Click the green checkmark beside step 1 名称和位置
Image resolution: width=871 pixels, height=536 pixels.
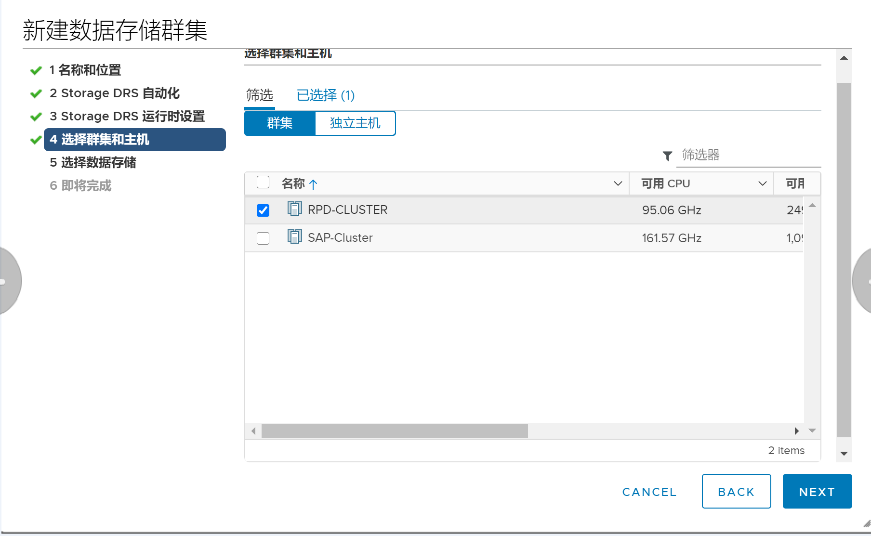click(x=36, y=70)
